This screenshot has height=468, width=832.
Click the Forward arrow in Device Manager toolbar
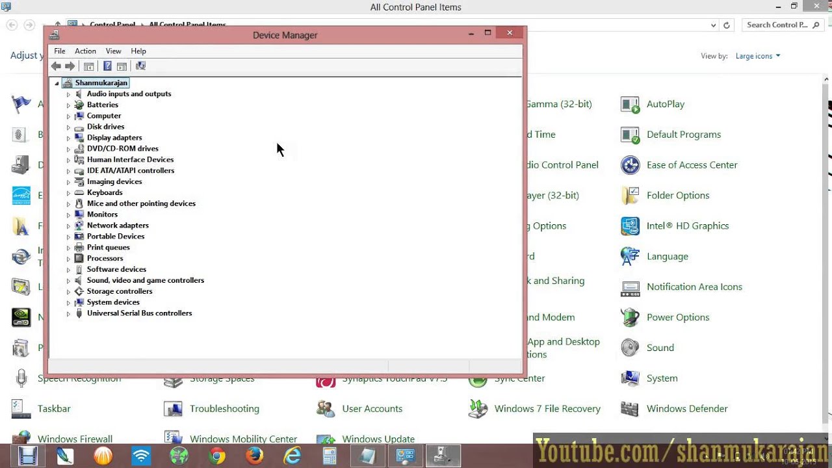(x=70, y=66)
